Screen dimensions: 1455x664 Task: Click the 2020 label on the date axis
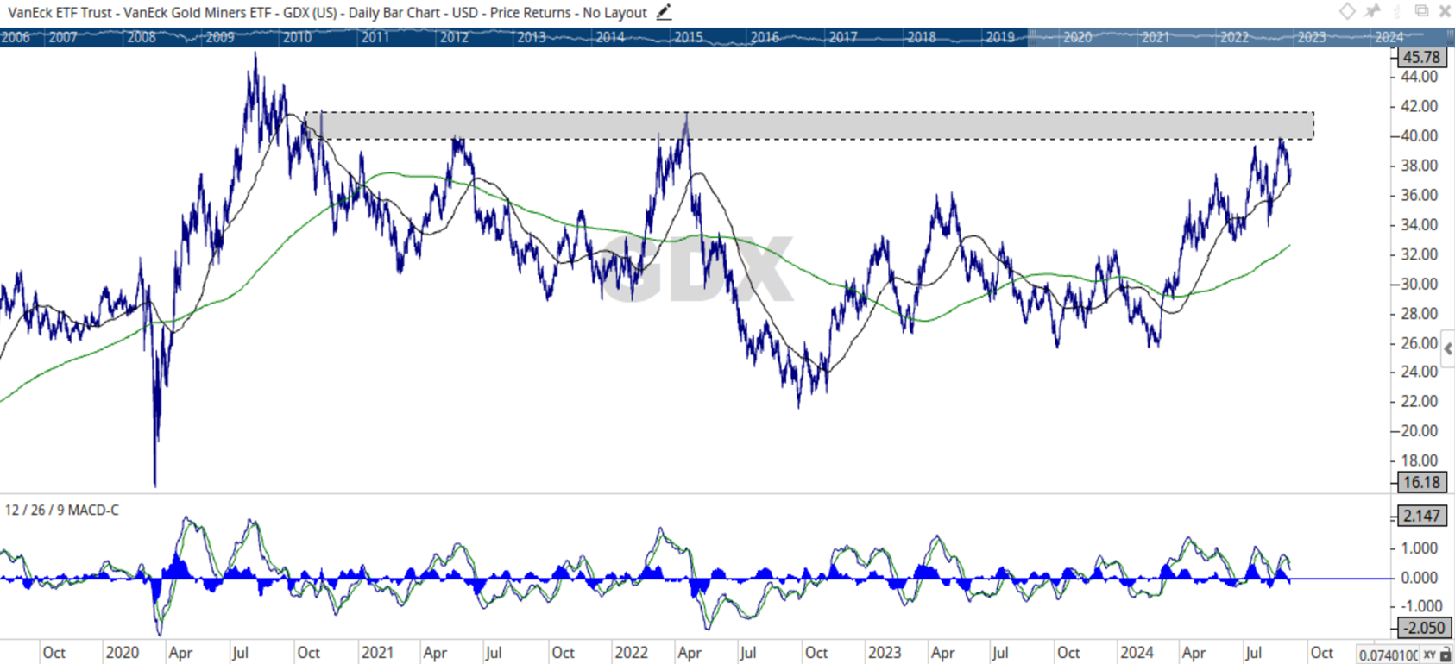point(122,652)
